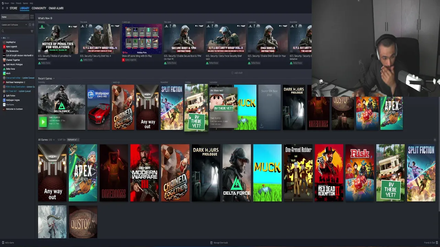Open Red Dead Redemption II cover in All Games
Viewport: 440px width, 247px height.
click(x=329, y=173)
